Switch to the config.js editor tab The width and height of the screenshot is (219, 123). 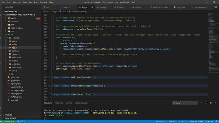tap(103, 7)
